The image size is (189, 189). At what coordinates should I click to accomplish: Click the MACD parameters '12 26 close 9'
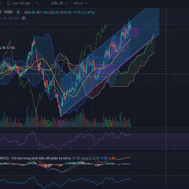[x=82, y=158]
